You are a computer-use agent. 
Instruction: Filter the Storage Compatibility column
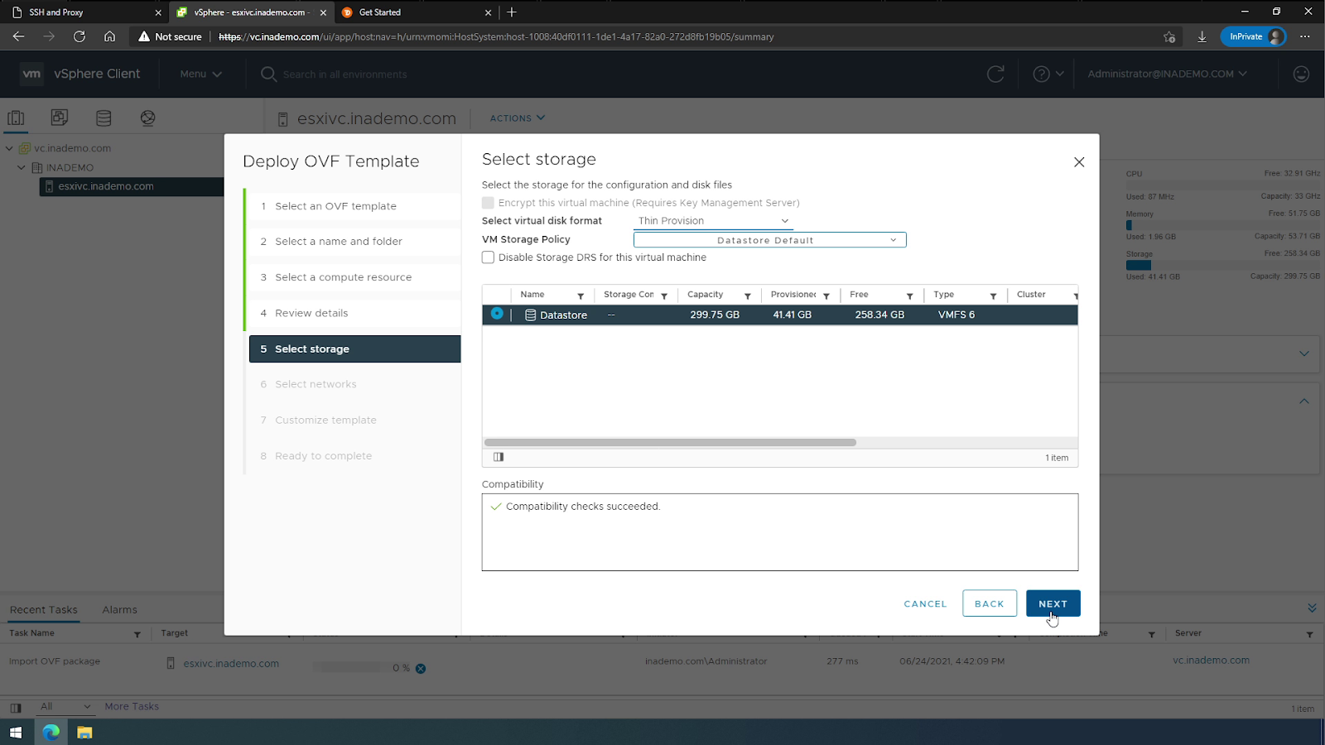[664, 296]
